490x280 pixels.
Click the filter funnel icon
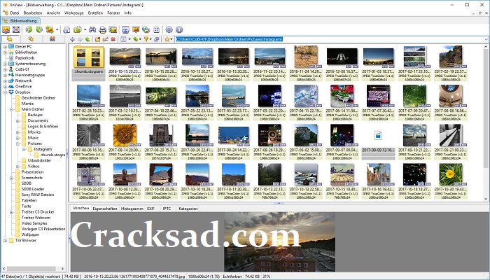pos(146,39)
